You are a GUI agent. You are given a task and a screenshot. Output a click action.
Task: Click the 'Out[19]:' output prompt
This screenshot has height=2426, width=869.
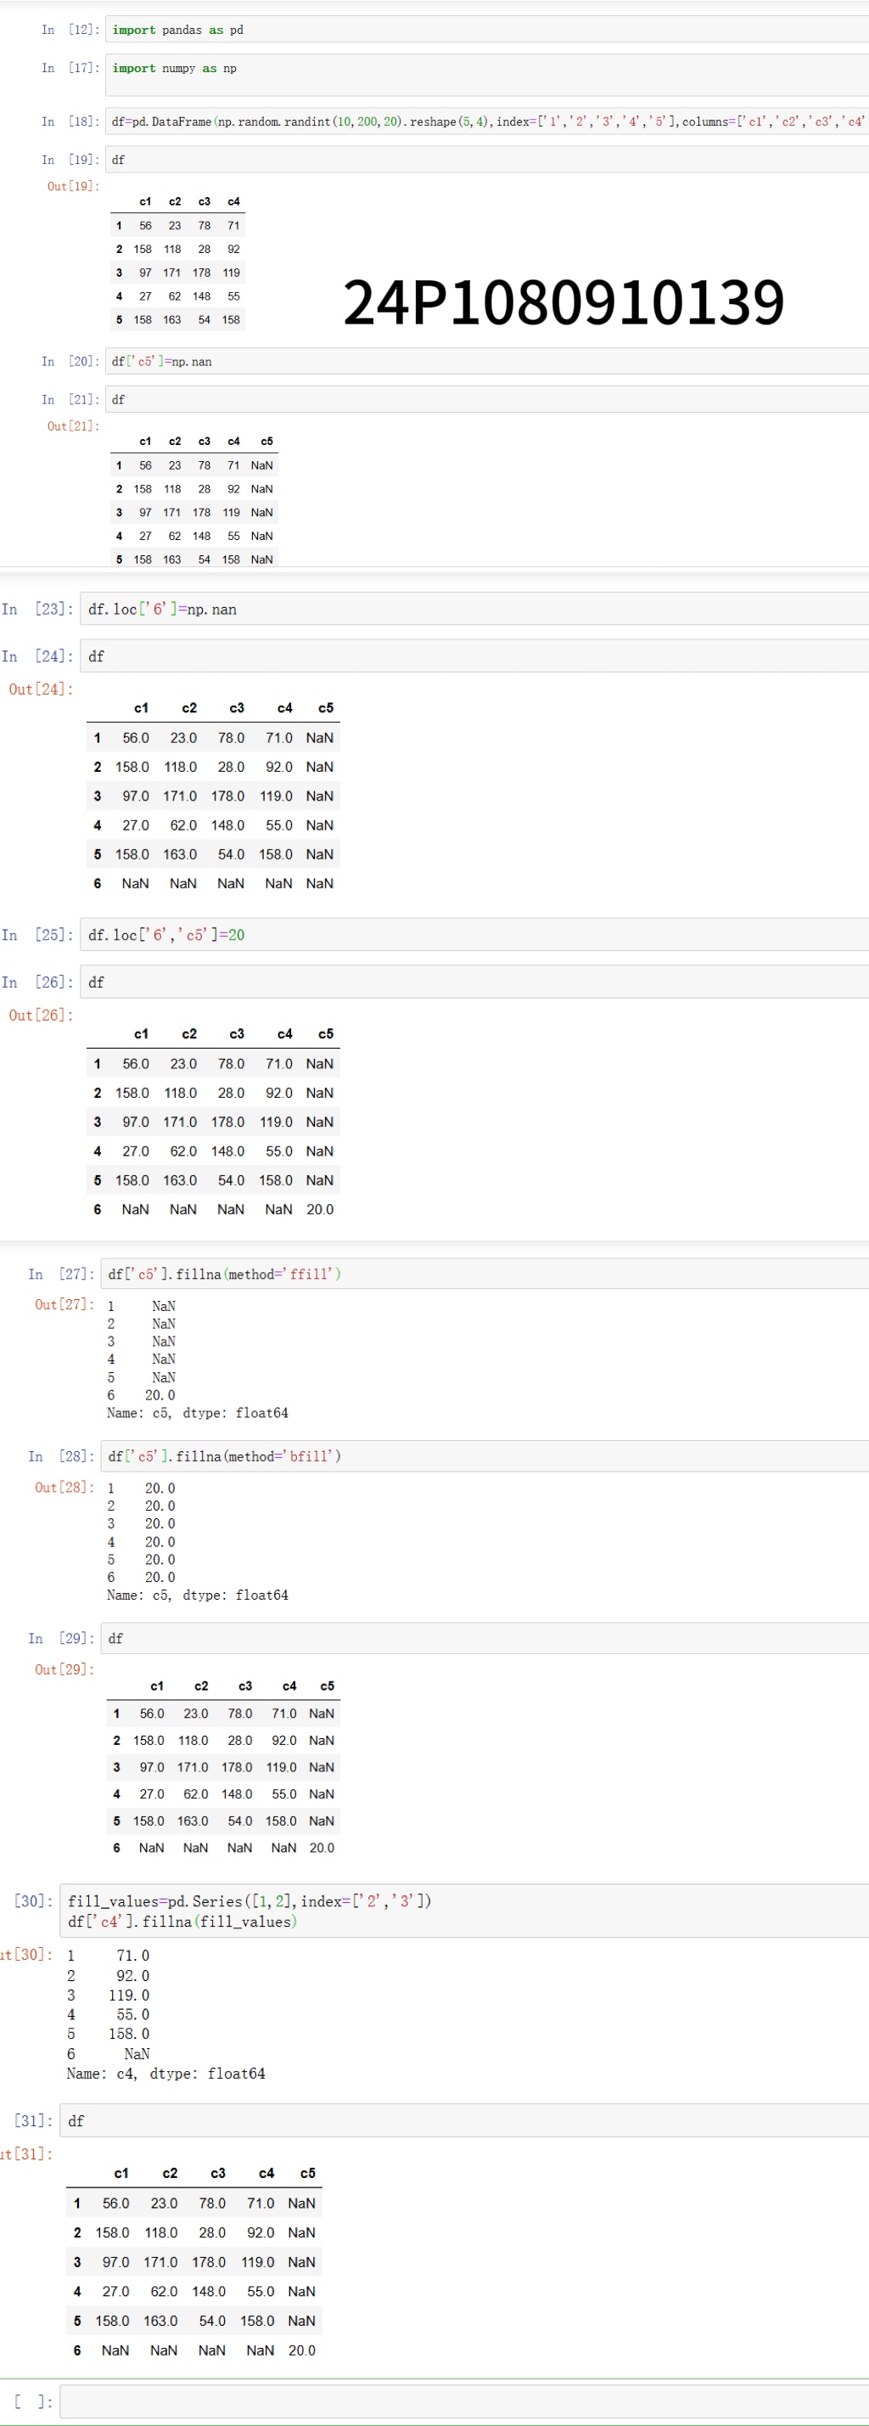[x=74, y=187]
